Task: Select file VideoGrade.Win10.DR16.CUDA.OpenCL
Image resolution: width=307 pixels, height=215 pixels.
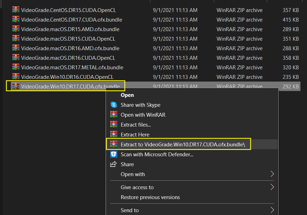Action: click(x=67, y=77)
